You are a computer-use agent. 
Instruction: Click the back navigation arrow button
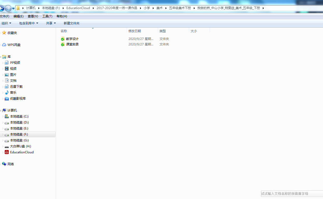(1, 8)
